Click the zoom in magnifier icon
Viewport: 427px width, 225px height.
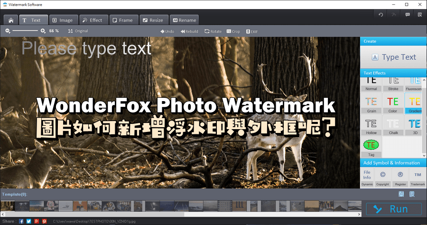pyautogui.click(x=43, y=31)
